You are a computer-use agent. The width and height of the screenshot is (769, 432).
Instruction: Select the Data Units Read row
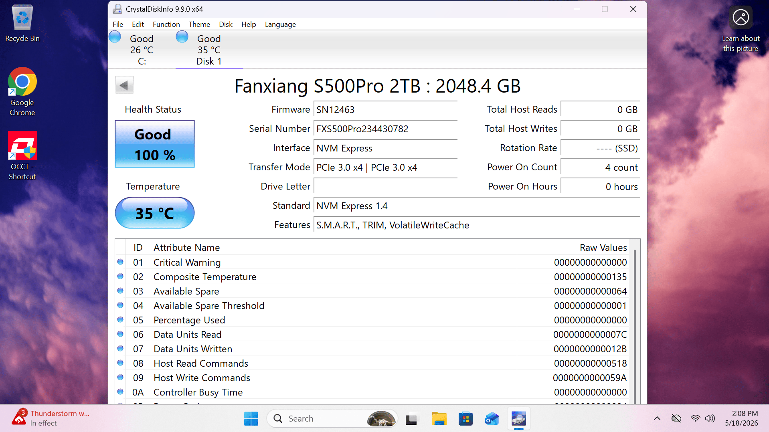[372, 335]
